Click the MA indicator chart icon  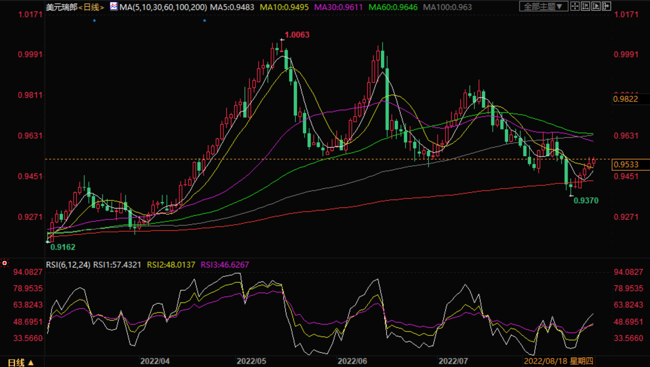click(x=114, y=7)
